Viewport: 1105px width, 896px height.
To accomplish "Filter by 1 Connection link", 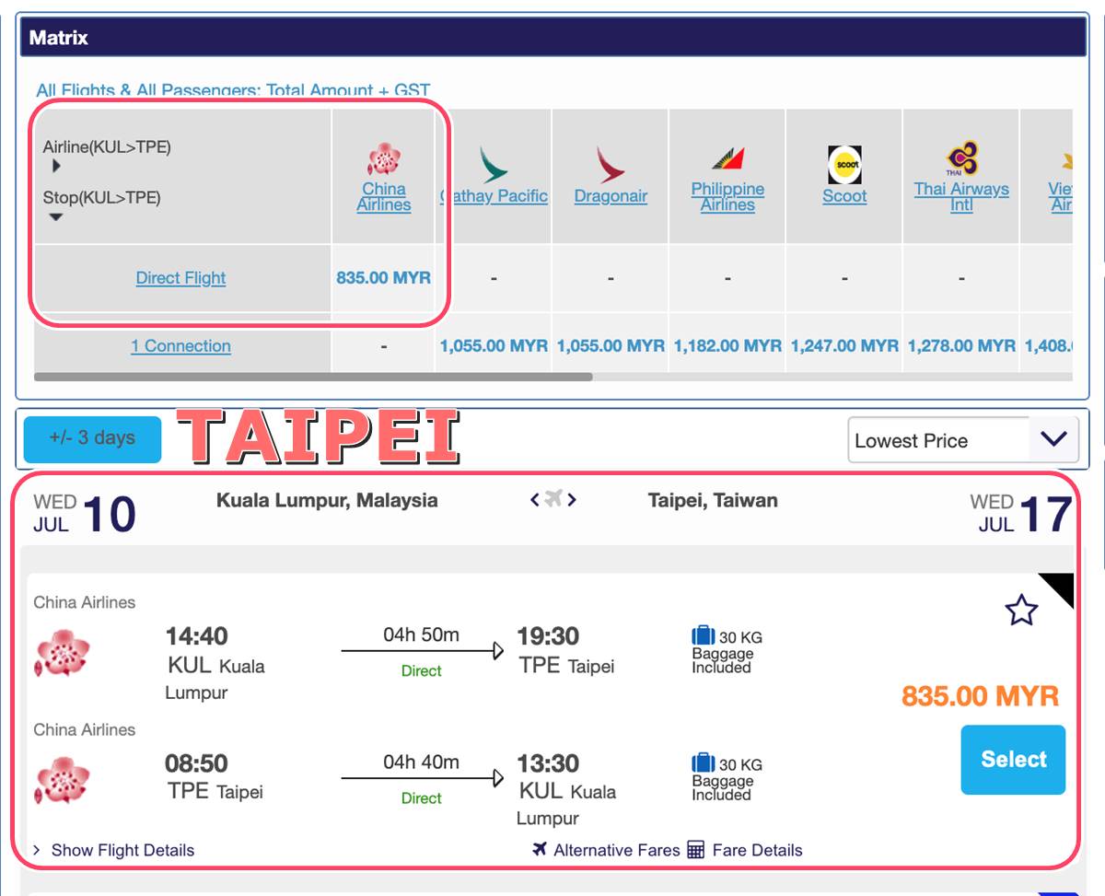I will coord(180,346).
